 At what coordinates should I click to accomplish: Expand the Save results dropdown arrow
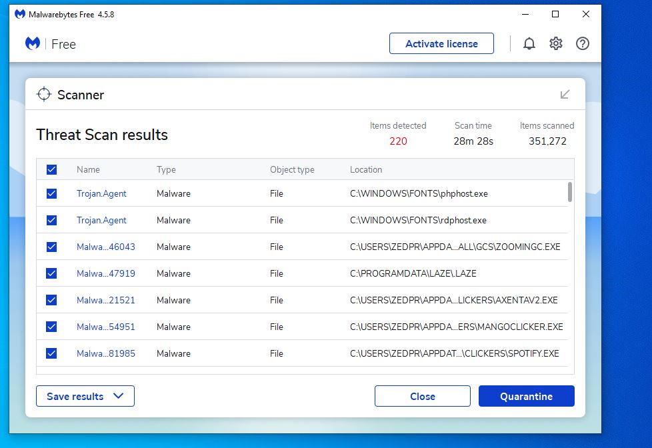118,396
